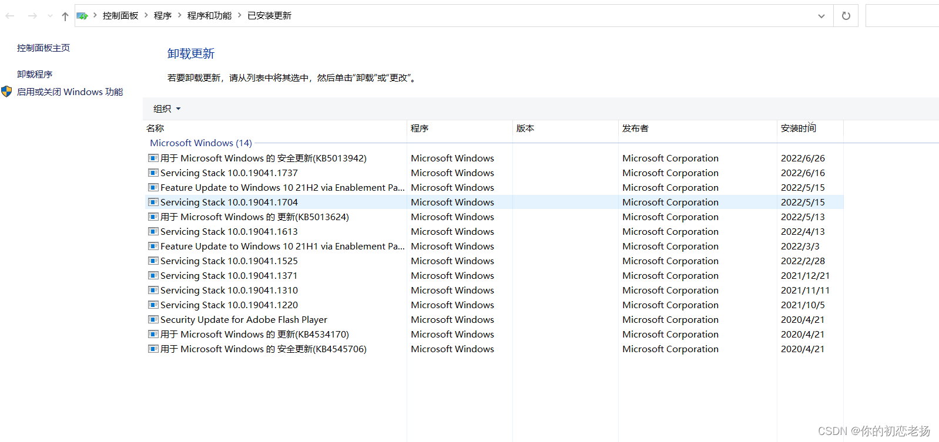Click icon of KB5013624 update row
This screenshot has width=939, height=442.
coord(153,217)
